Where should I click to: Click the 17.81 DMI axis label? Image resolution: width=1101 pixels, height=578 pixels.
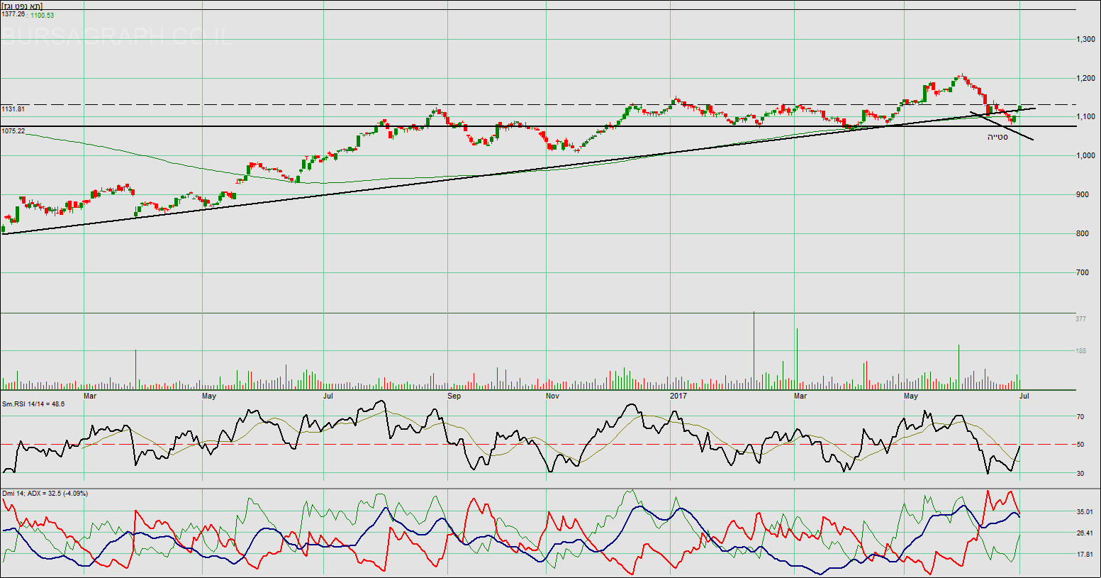1085,555
